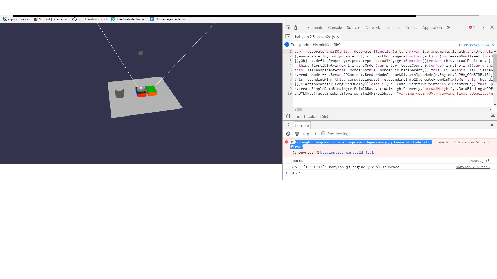Click the red error icon in console message

[x=287, y=142]
